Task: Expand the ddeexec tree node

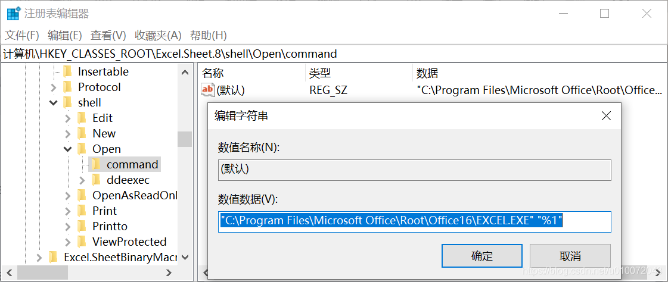Action: [82, 180]
